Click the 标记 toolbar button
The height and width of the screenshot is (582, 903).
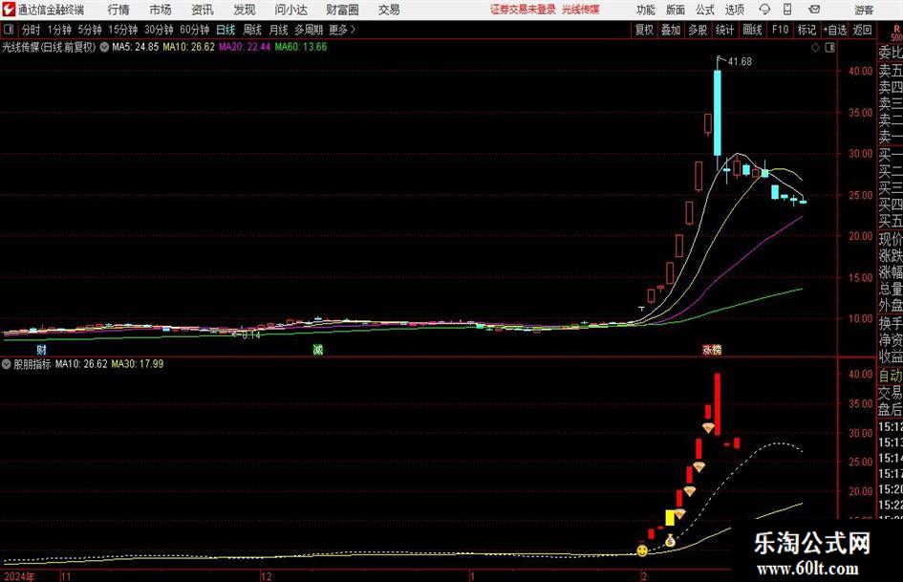tap(806, 30)
